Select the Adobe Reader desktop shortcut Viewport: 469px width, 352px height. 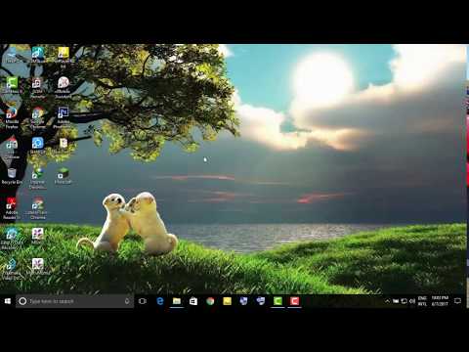pyautogui.click(x=12, y=208)
